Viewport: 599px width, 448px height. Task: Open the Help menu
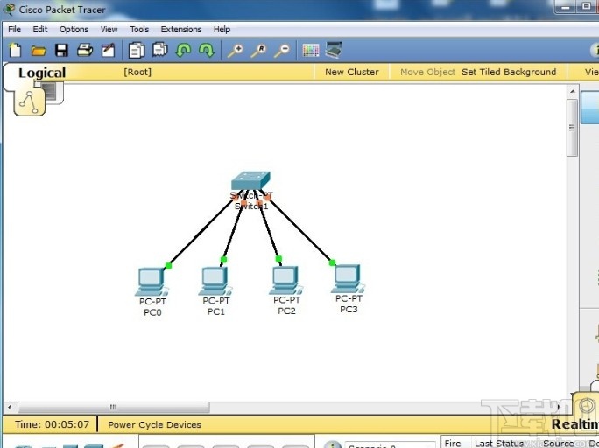coord(222,30)
